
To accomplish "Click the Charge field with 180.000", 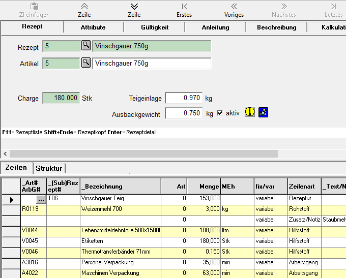I will [x=61, y=98].
